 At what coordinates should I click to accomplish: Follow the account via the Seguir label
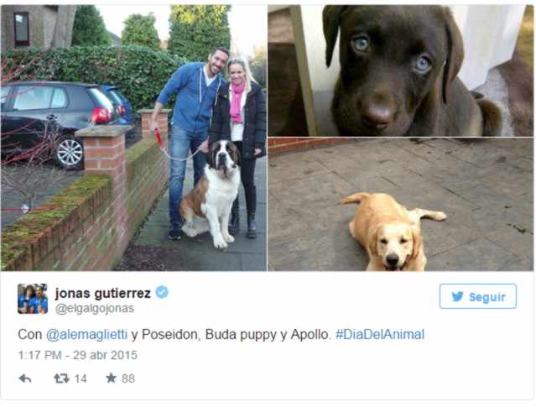(x=487, y=297)
